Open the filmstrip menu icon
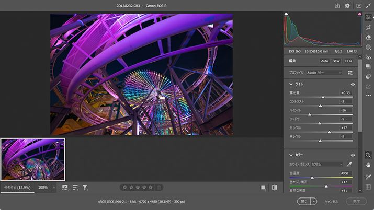The width and height of the screenshot is (374, 210). point(65,188)
